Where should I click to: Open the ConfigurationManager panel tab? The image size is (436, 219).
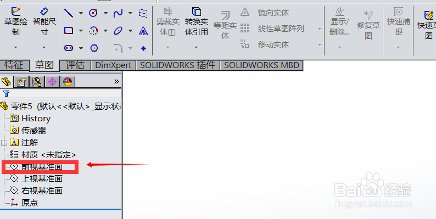pos(37,82)
